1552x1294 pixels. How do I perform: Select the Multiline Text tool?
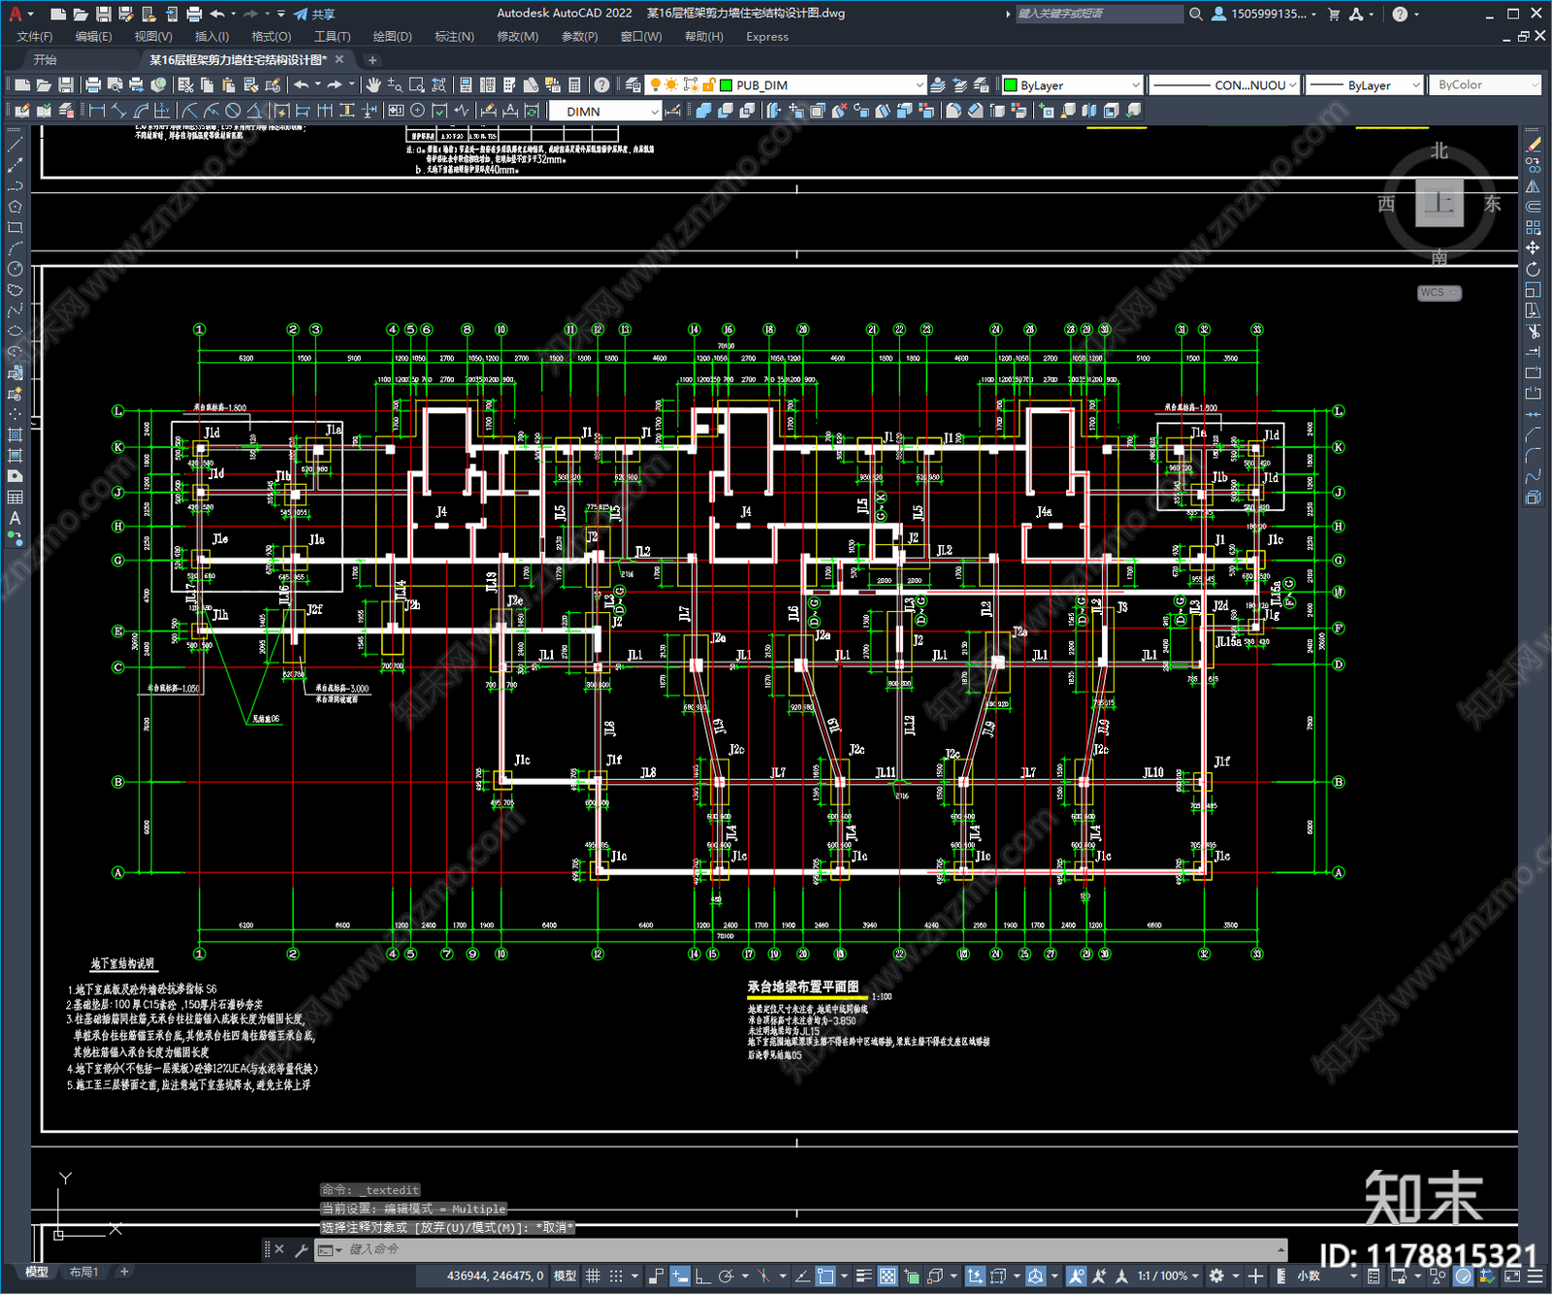coord(15,518)
